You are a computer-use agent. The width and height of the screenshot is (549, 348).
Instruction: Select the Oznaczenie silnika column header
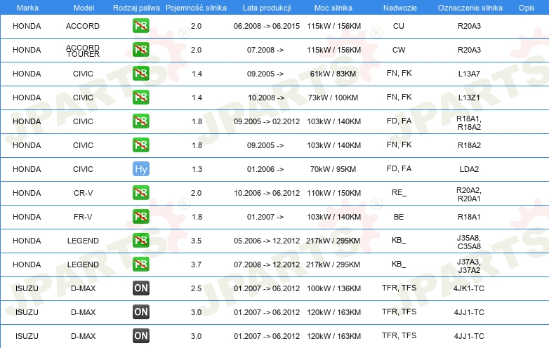(x=470, y=8)
